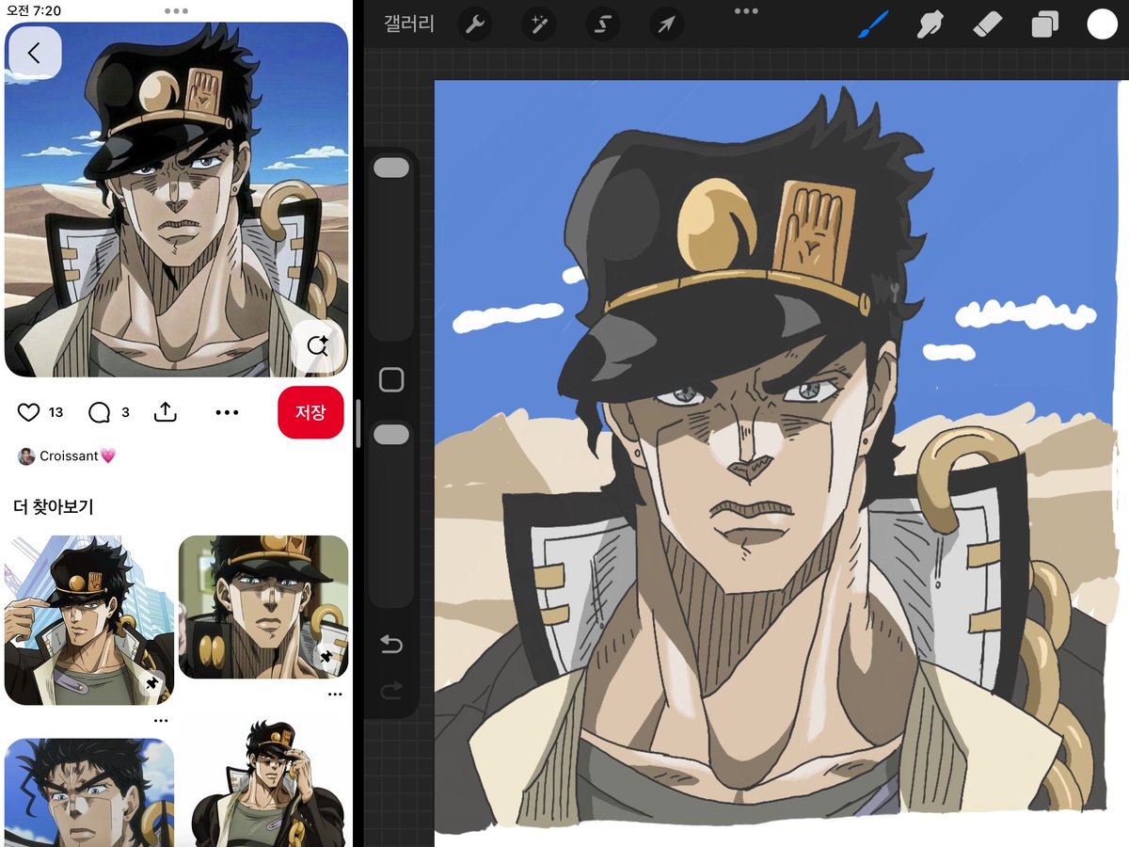This screenshot has height=847, width=1129.
Task: Open more options dots beside 저장
Action: tap(227, 412)
